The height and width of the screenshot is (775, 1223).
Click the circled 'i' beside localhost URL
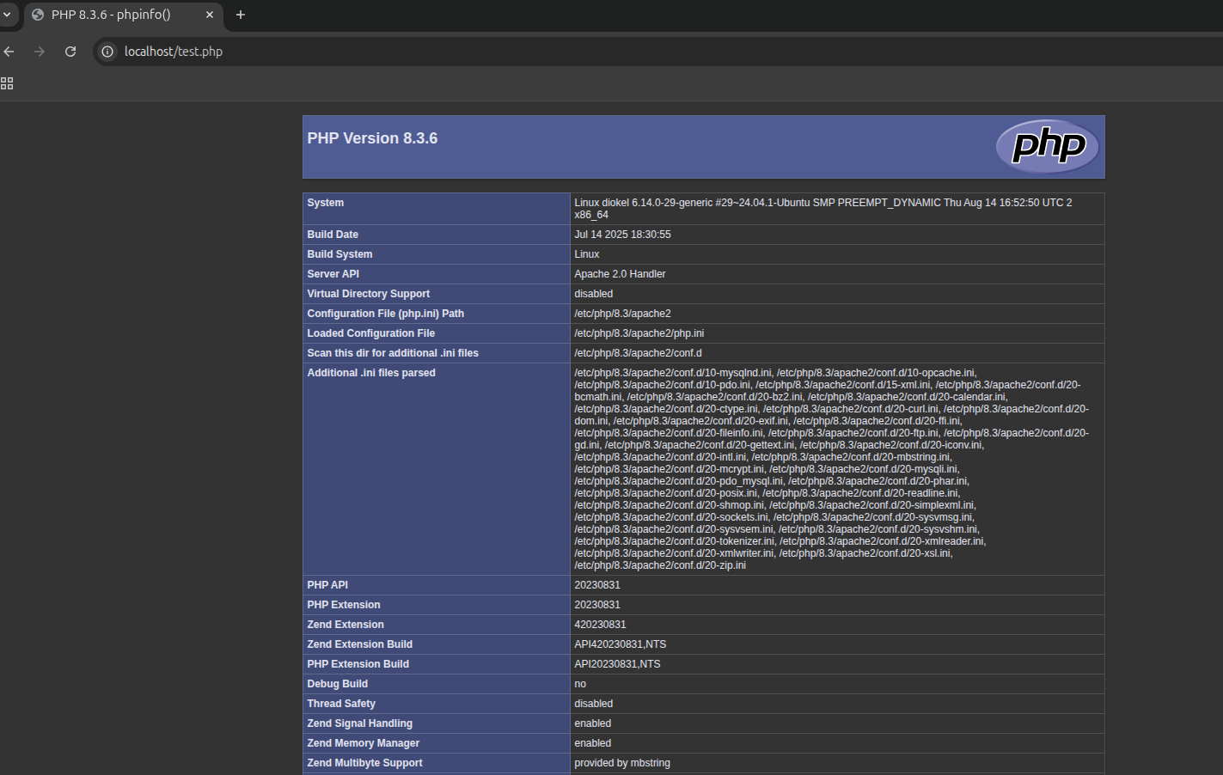click(x=105, y=52)
